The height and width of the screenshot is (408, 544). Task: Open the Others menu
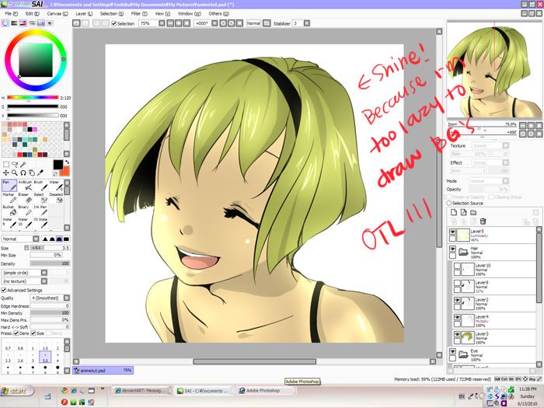pos(218,13)
